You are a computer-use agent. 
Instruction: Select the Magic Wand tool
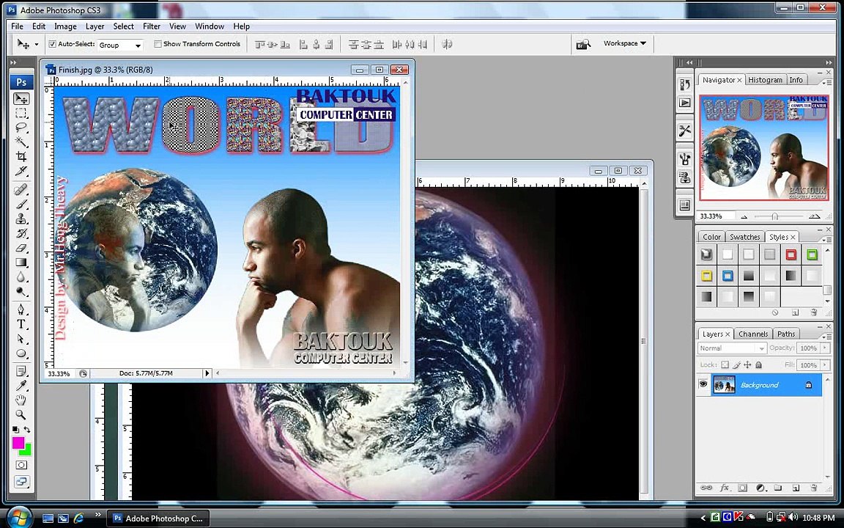coord(21,142)
